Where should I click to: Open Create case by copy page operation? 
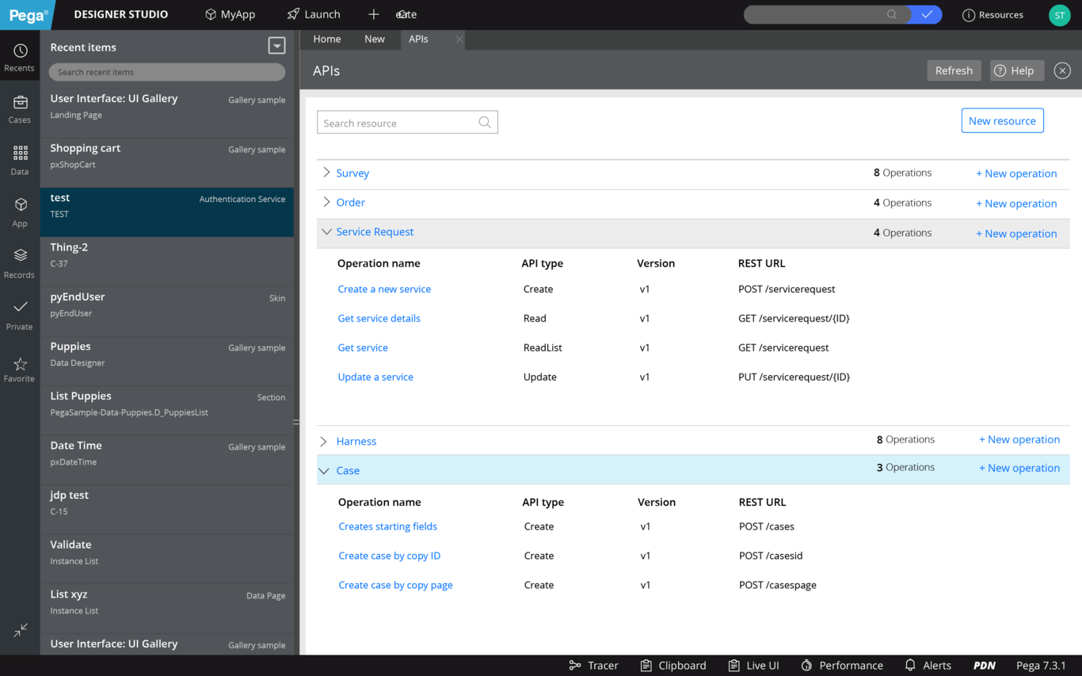pos(395,585)
